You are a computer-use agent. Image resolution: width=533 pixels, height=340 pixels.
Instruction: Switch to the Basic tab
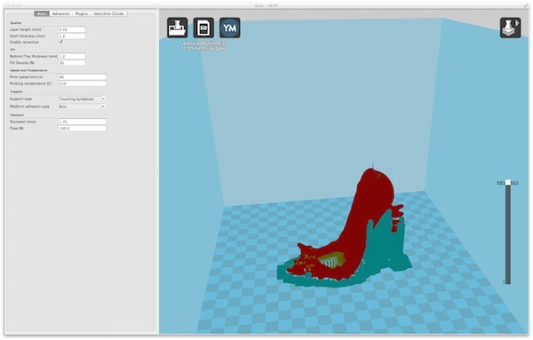coord(42,13)
